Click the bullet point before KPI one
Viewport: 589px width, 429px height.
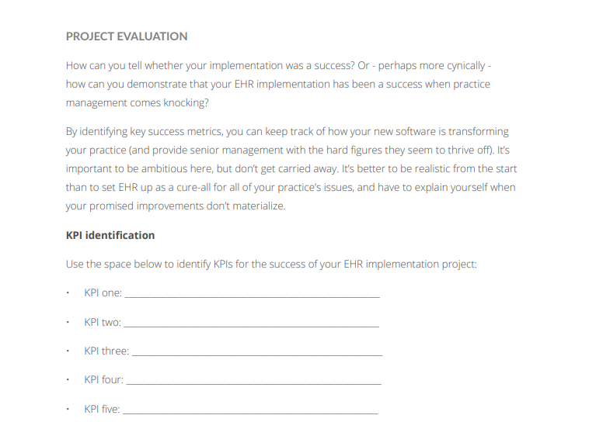click(68, 293)
